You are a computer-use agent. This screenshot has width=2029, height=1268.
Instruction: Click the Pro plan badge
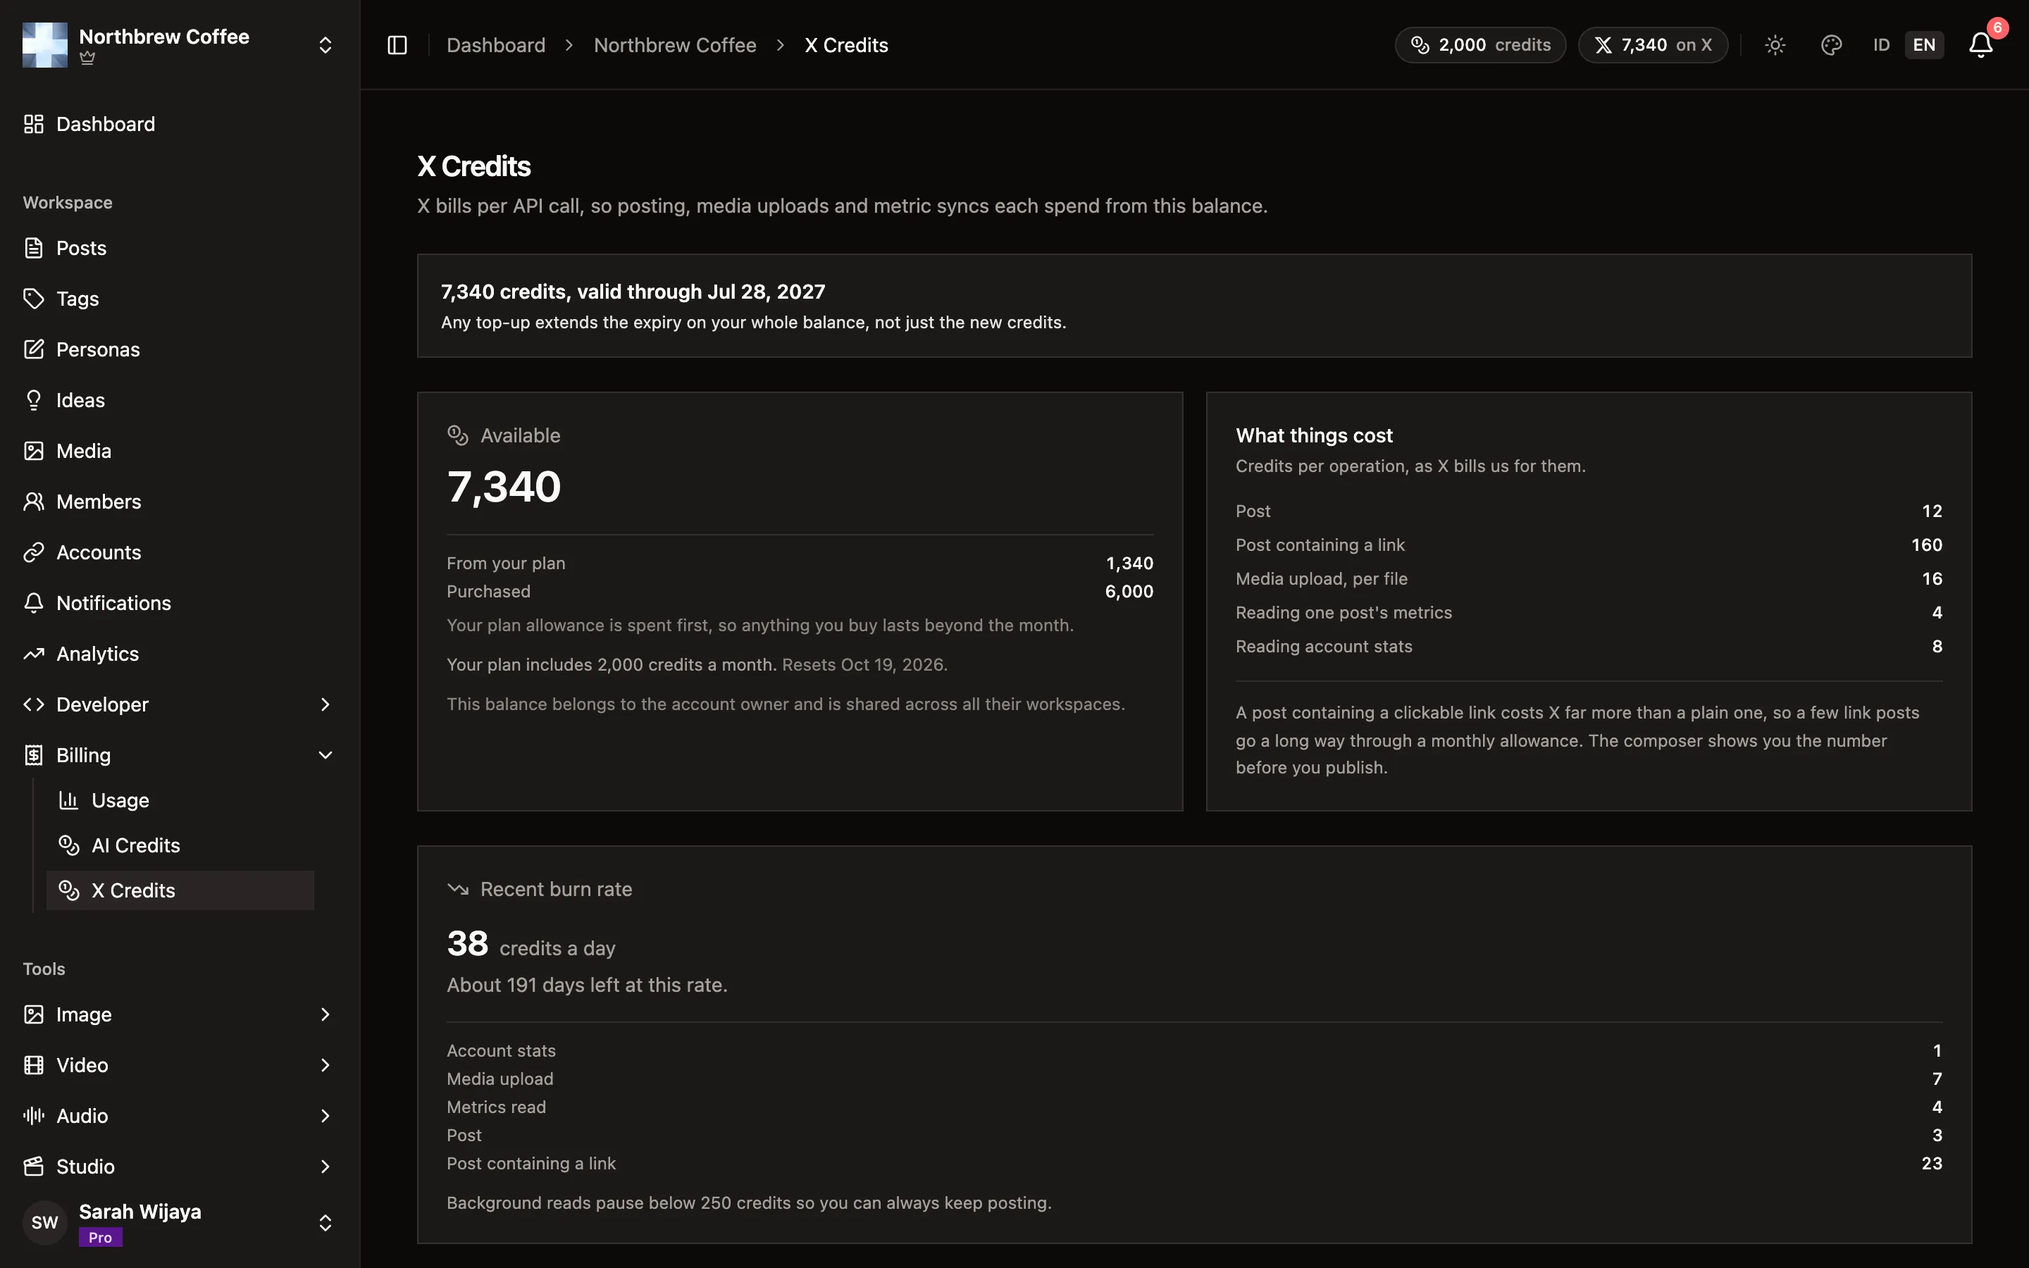click(101, 1238)
